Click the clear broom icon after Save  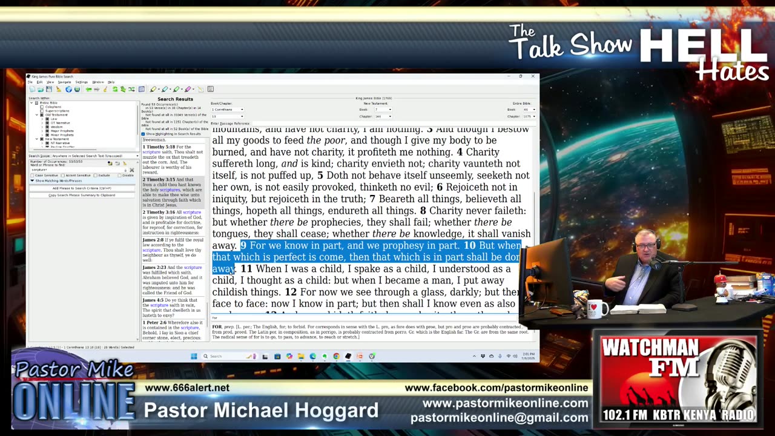59,89
